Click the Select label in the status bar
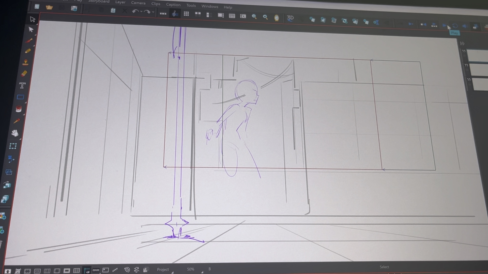Screen dimensions: 488x274 pyautogui.click(x=384, y=267)
